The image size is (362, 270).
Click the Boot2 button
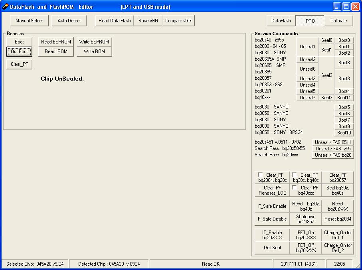tap(344, 53)
